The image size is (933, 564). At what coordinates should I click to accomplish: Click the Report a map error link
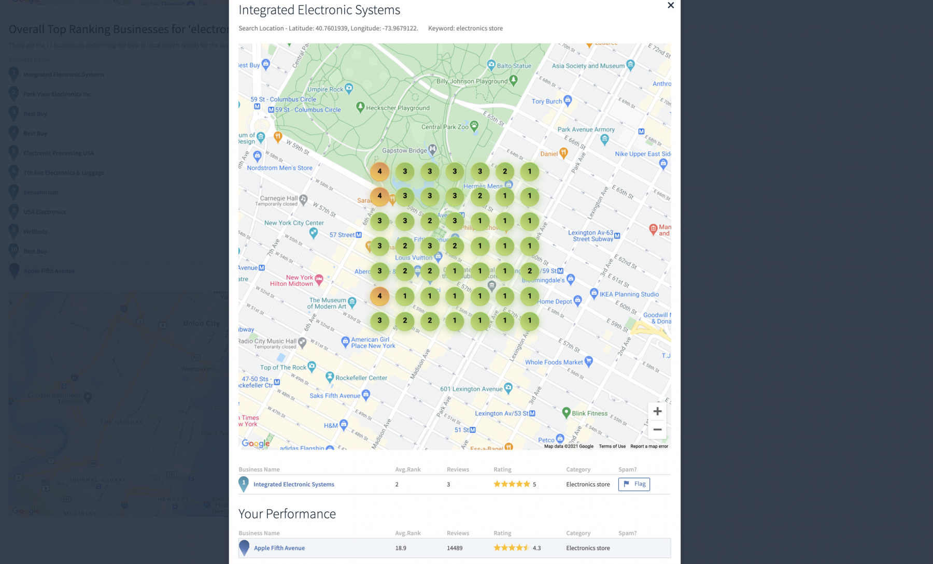648,446
